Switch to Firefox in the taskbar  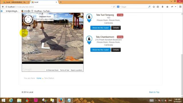point(61,100)
